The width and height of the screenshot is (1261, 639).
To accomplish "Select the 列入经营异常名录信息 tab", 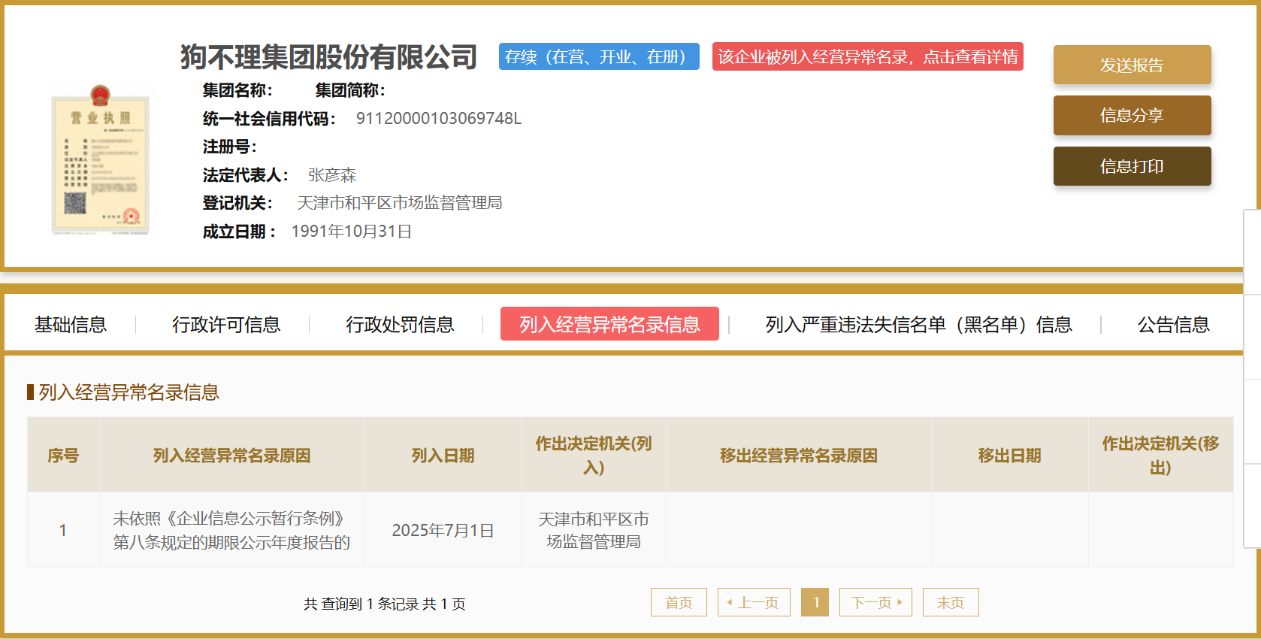I will tap(609, 324).
